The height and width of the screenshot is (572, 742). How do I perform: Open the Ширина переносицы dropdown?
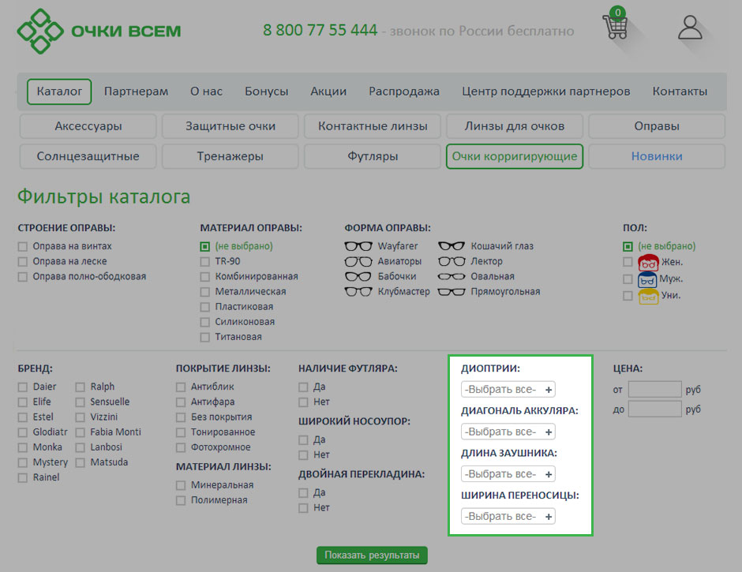pos(508,517)
